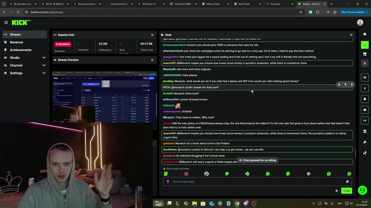The image size is (371, 208).
Task: Show hidden system tray icons chevron
Action: point(313,203)
